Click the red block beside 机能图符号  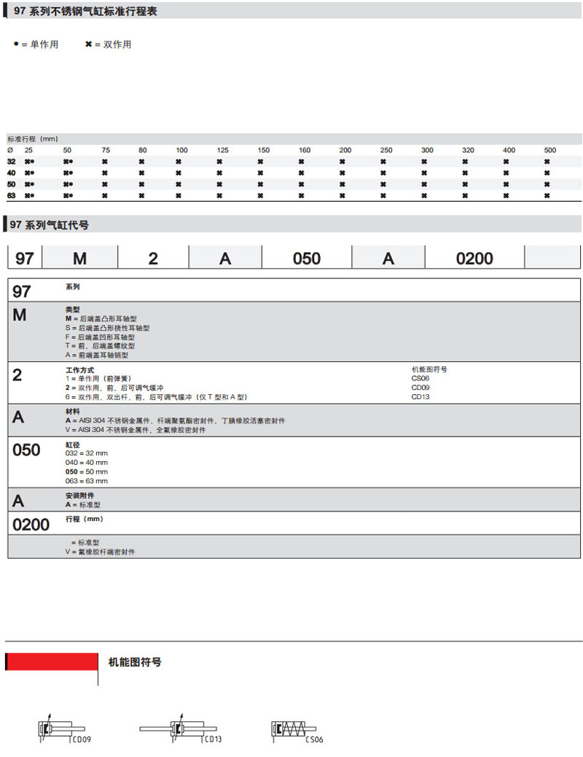(52, 662)
